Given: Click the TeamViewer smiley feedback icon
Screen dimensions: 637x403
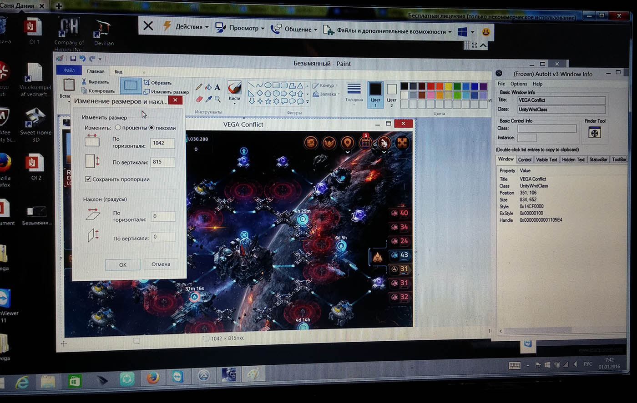Looking at the screenshot, I should point(486,32).
